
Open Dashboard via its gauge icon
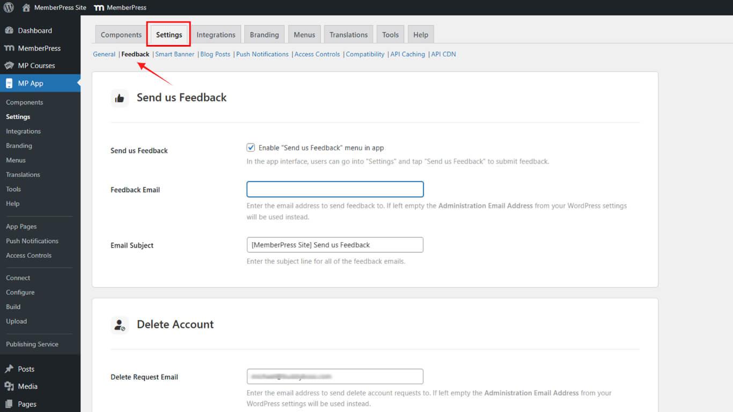[9, 31]
